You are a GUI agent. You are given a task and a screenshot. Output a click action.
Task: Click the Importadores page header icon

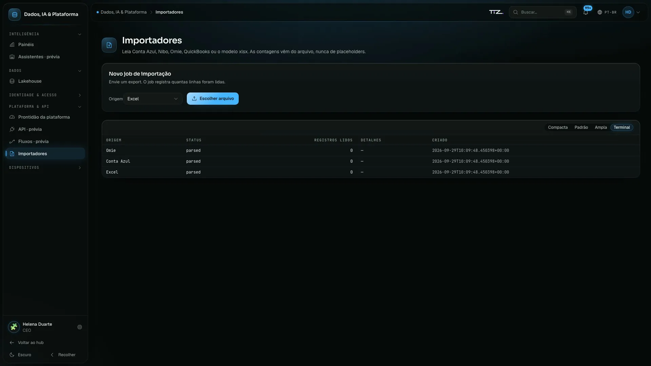109,45
